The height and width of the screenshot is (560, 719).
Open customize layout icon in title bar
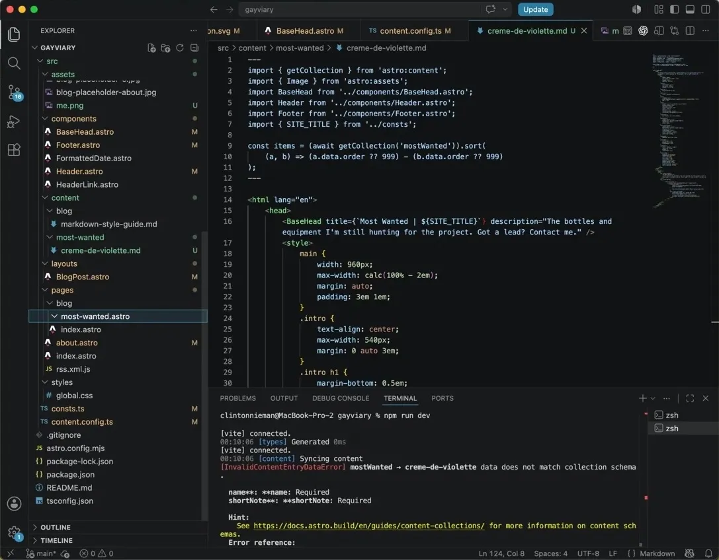[x=659, y=10]
